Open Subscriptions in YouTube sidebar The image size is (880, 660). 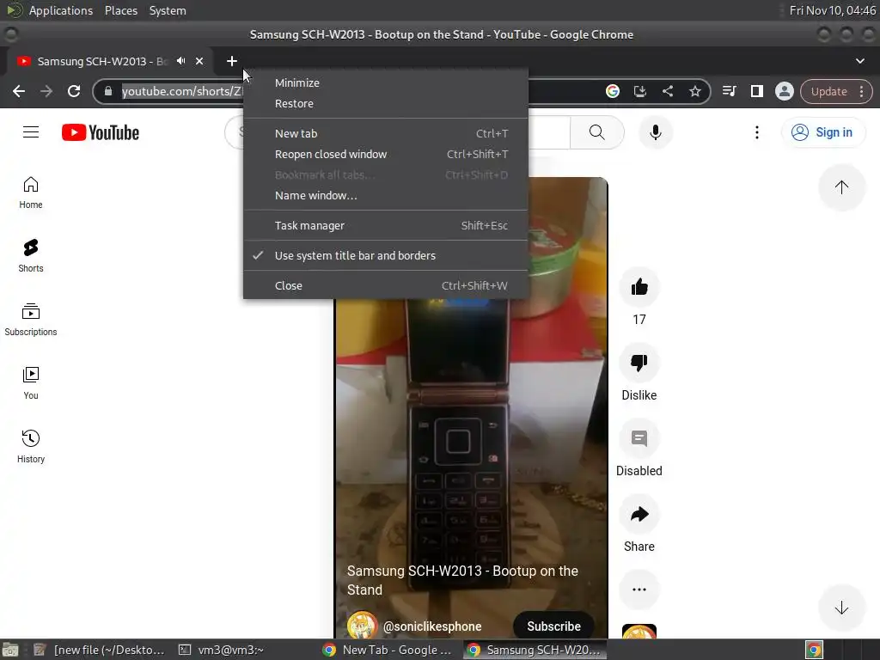(x=31, y=320)
